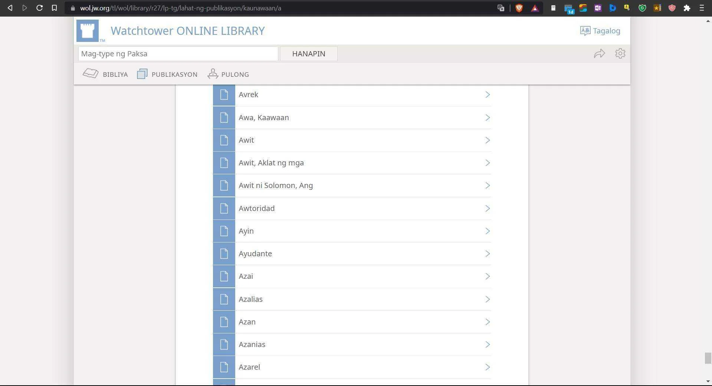Click the document icon beside Azai
The image size is (712, 386).
(224, 276)
